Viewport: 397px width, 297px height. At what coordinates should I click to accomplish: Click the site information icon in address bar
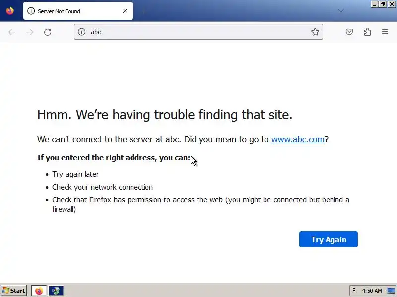pyautogui.click(x=82, y=32)
